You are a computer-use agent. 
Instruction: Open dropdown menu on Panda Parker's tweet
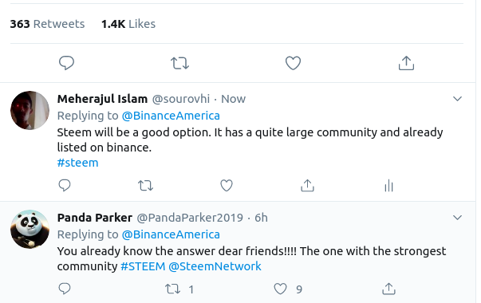pos(457,218)
